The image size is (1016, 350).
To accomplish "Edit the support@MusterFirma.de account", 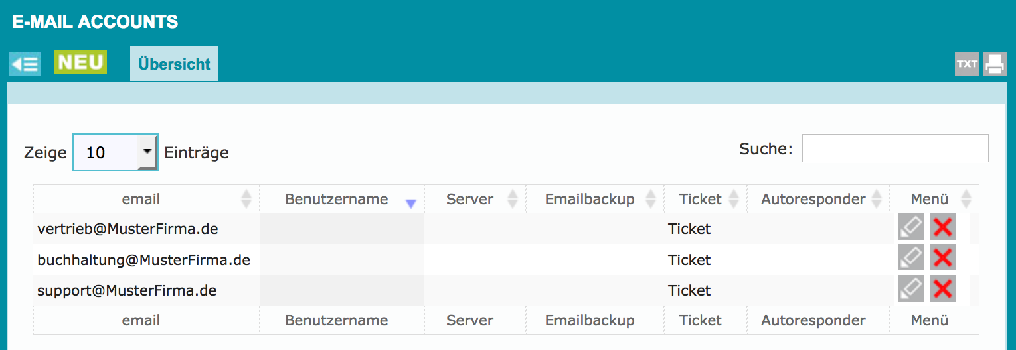I will 910,290.
